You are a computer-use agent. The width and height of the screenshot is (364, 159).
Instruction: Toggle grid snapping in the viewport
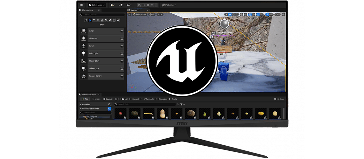(x=250, y=14)
